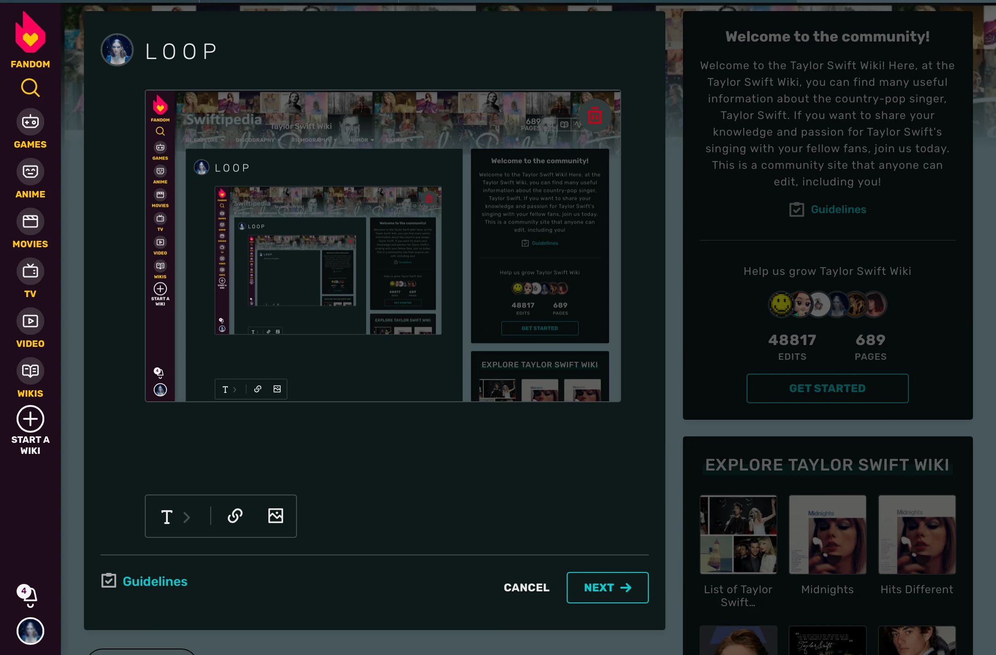
Task: Delete the uploaded image with trash icon
Action: point(594,116)
